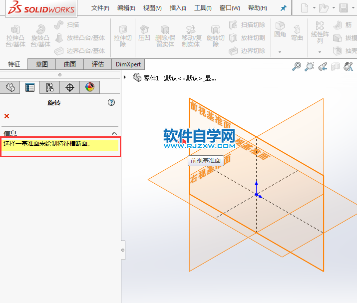Click the Dynamic Annotation Views icon

coord(349,66)
